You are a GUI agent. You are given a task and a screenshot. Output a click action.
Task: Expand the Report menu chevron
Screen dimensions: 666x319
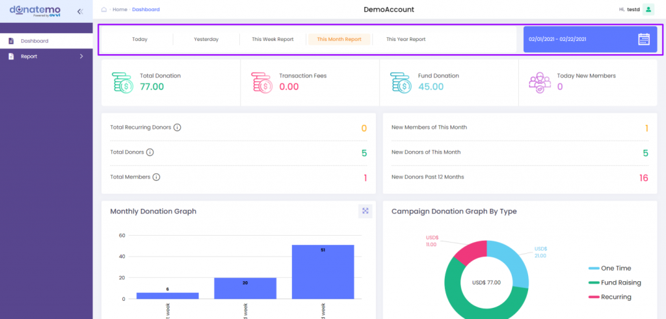81,56
